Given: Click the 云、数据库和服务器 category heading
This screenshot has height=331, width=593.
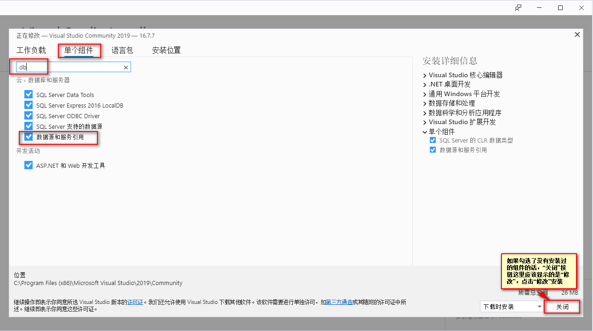Looking at the screenshot, I should pyautogui.click(x=43, y=80).
